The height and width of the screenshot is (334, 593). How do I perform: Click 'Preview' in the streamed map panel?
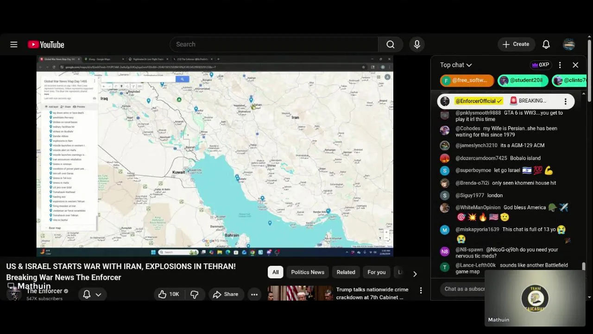79,107
